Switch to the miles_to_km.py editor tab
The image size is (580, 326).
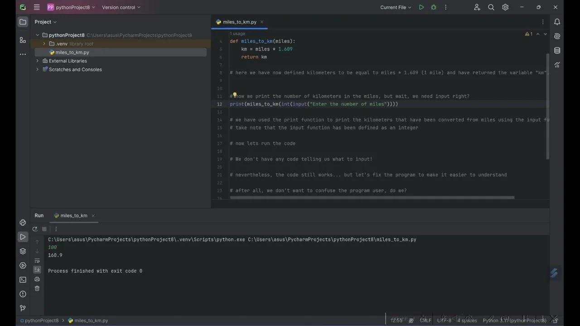tap(239, 22)
